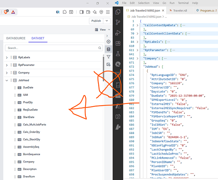Screen dimensions: 218x180
Task: Focus the dataset Search field
Action: point(54,48)
